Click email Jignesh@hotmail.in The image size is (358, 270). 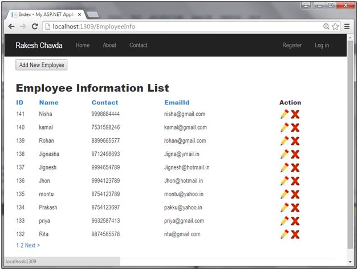point(186,167)
